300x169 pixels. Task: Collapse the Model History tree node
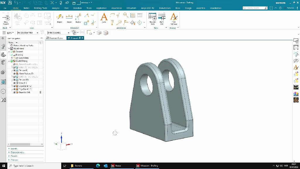coord(9,61)
